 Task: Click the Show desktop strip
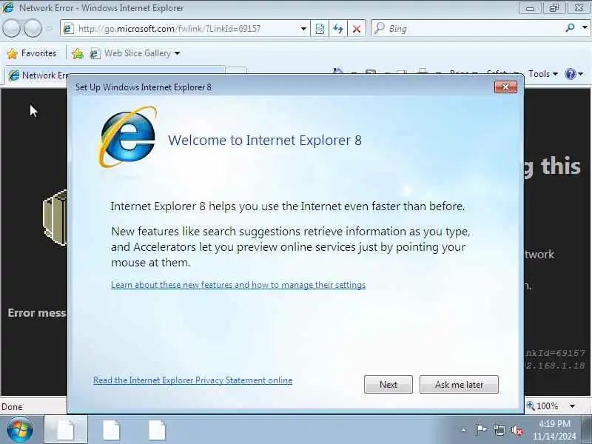(x=587, y=430)
